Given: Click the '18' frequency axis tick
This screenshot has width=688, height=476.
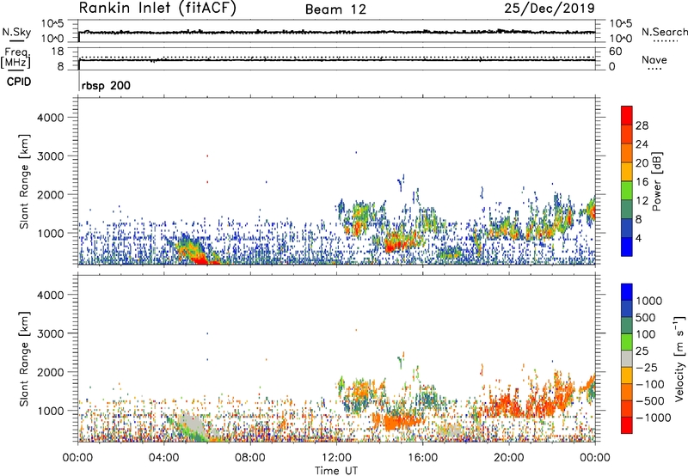Looking at the screenshot, I should pyautogui.click(x=58, y=52).
